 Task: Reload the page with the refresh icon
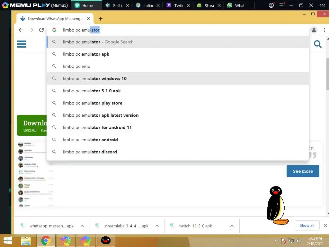(41, 30)
